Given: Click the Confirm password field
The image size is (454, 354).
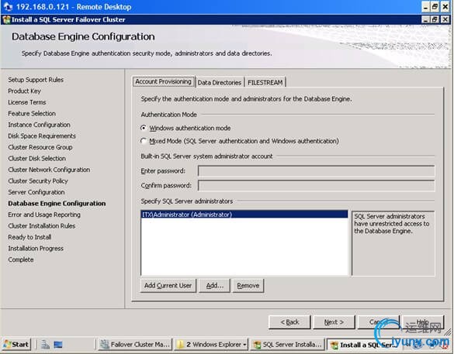Looking at the screenshot, I should tap(316, 186).
